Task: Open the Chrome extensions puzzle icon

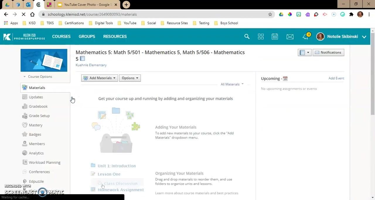Action: [x=351, y=14]
